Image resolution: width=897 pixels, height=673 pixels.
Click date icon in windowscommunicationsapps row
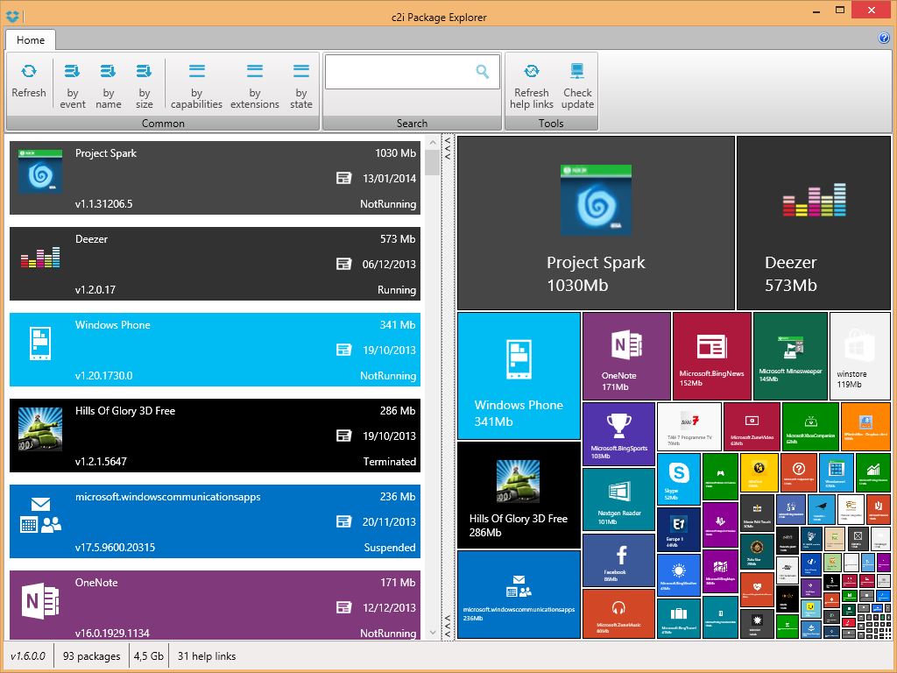click(343, 521)
